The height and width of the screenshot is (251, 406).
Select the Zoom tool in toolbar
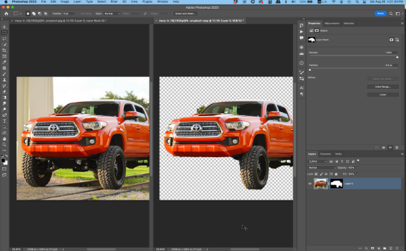coord(5,144)
